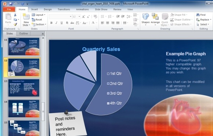Click the Reset slide icon

[33, 20]
